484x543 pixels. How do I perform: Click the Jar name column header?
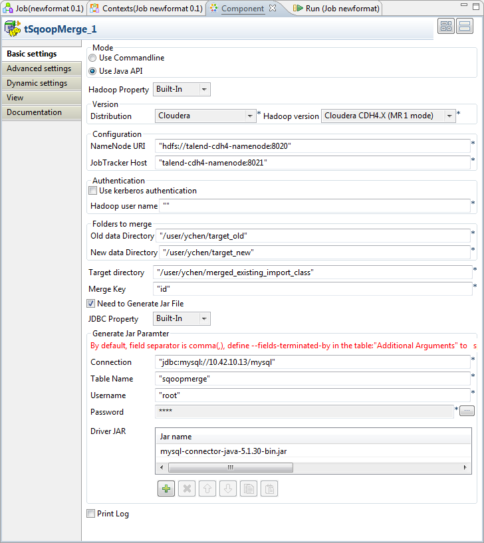coord(314,437)
